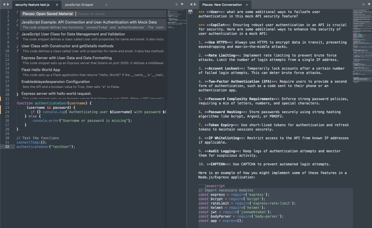This screenshot has width=372, height=228.
Task: Click the right pane's next-tab arrow
Action: tap(196, 4)
